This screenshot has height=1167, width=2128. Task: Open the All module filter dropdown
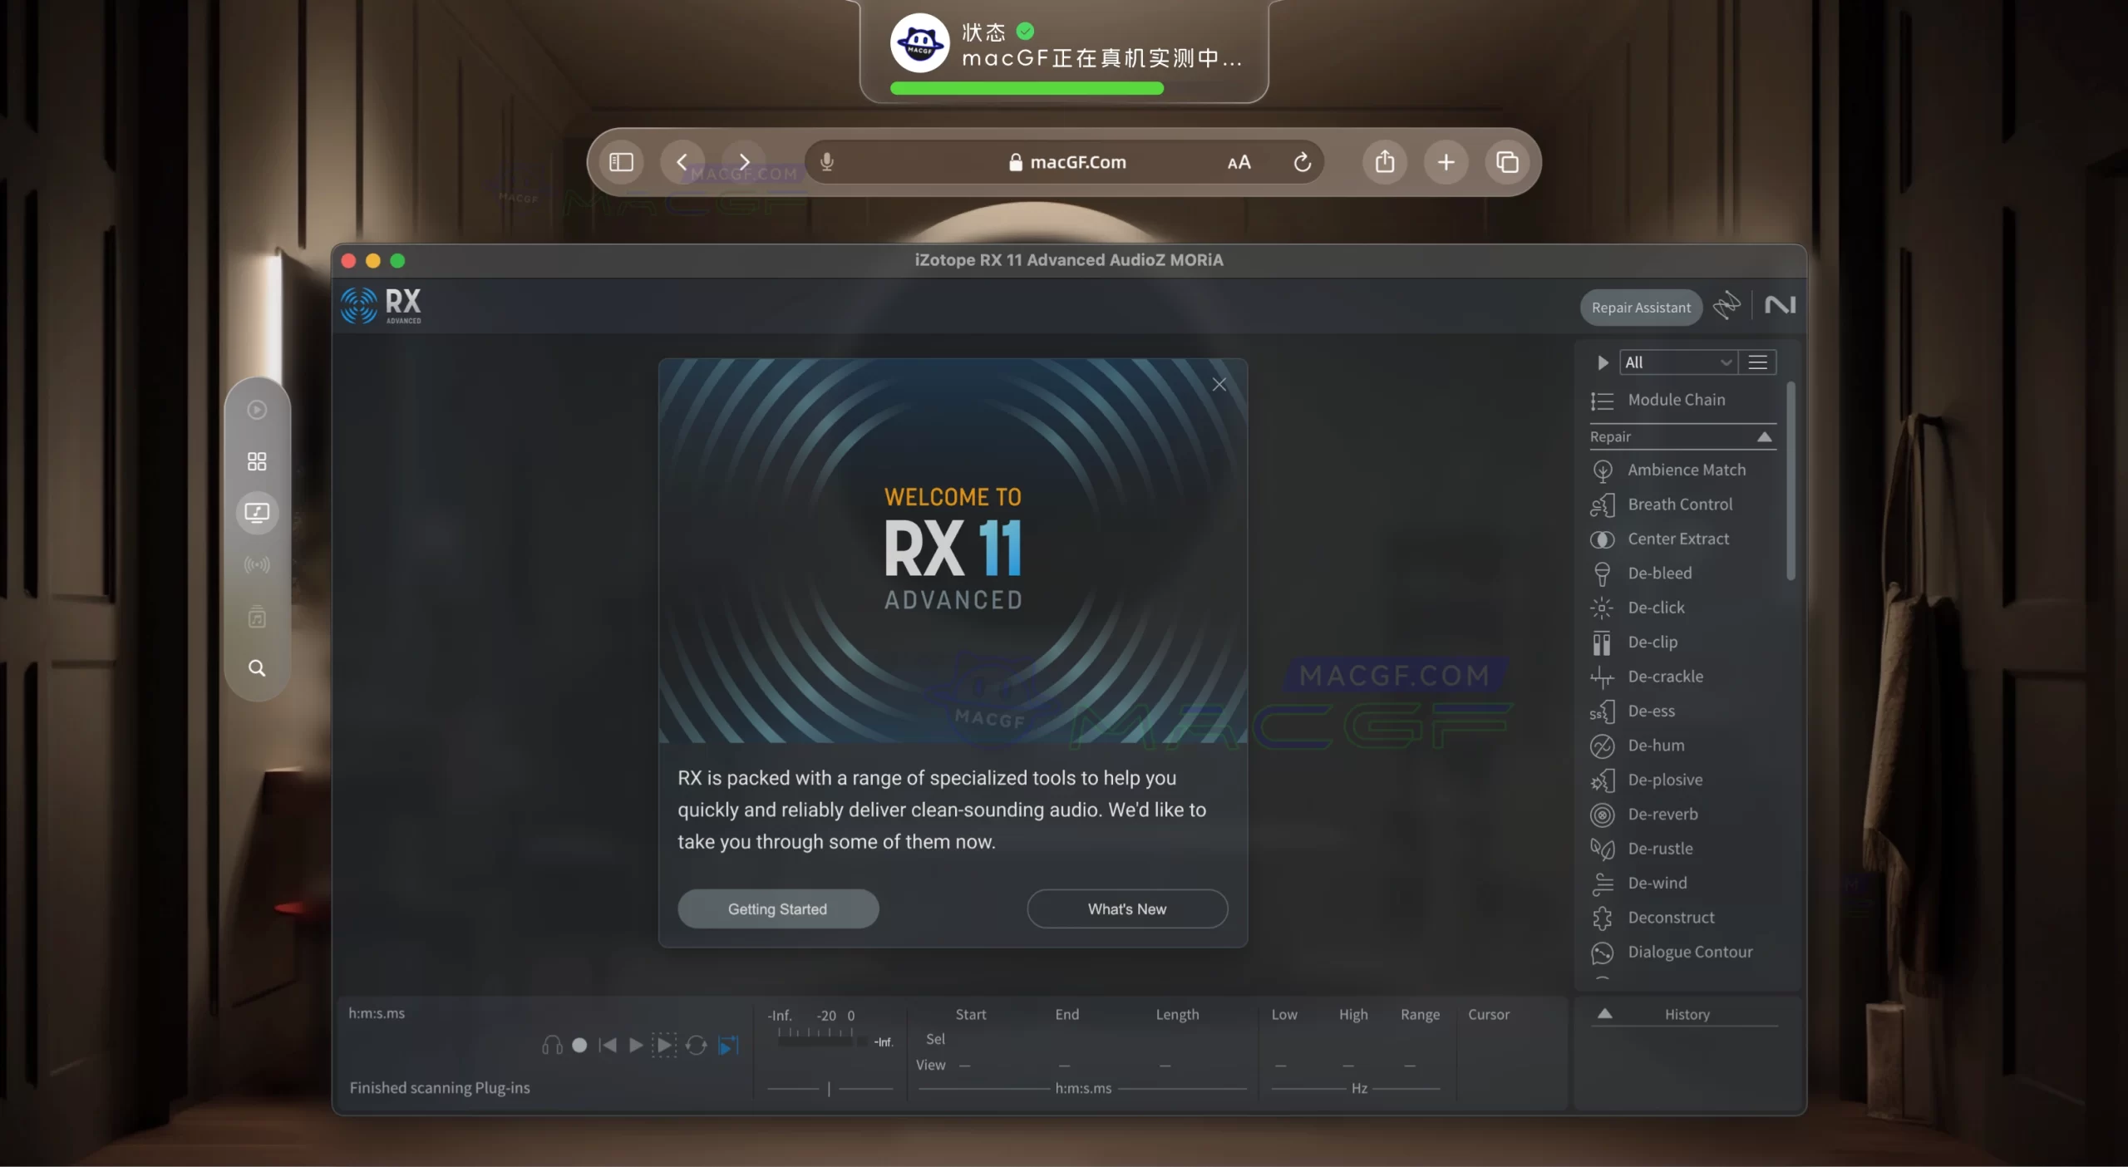coord(1677,362)
